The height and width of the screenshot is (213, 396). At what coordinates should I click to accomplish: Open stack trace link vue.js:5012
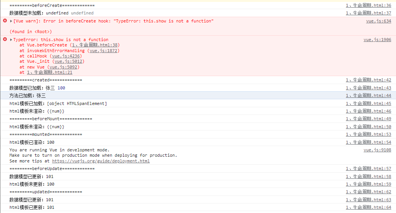pos(68,62)
